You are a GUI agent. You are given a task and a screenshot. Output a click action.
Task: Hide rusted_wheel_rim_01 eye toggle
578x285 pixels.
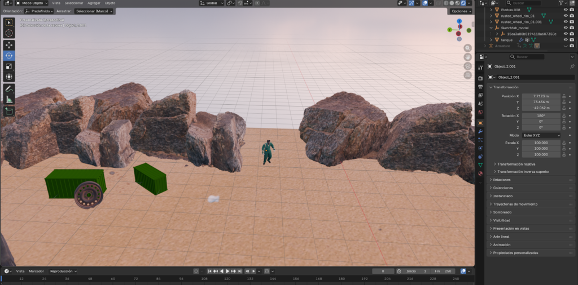pos(566,16)
